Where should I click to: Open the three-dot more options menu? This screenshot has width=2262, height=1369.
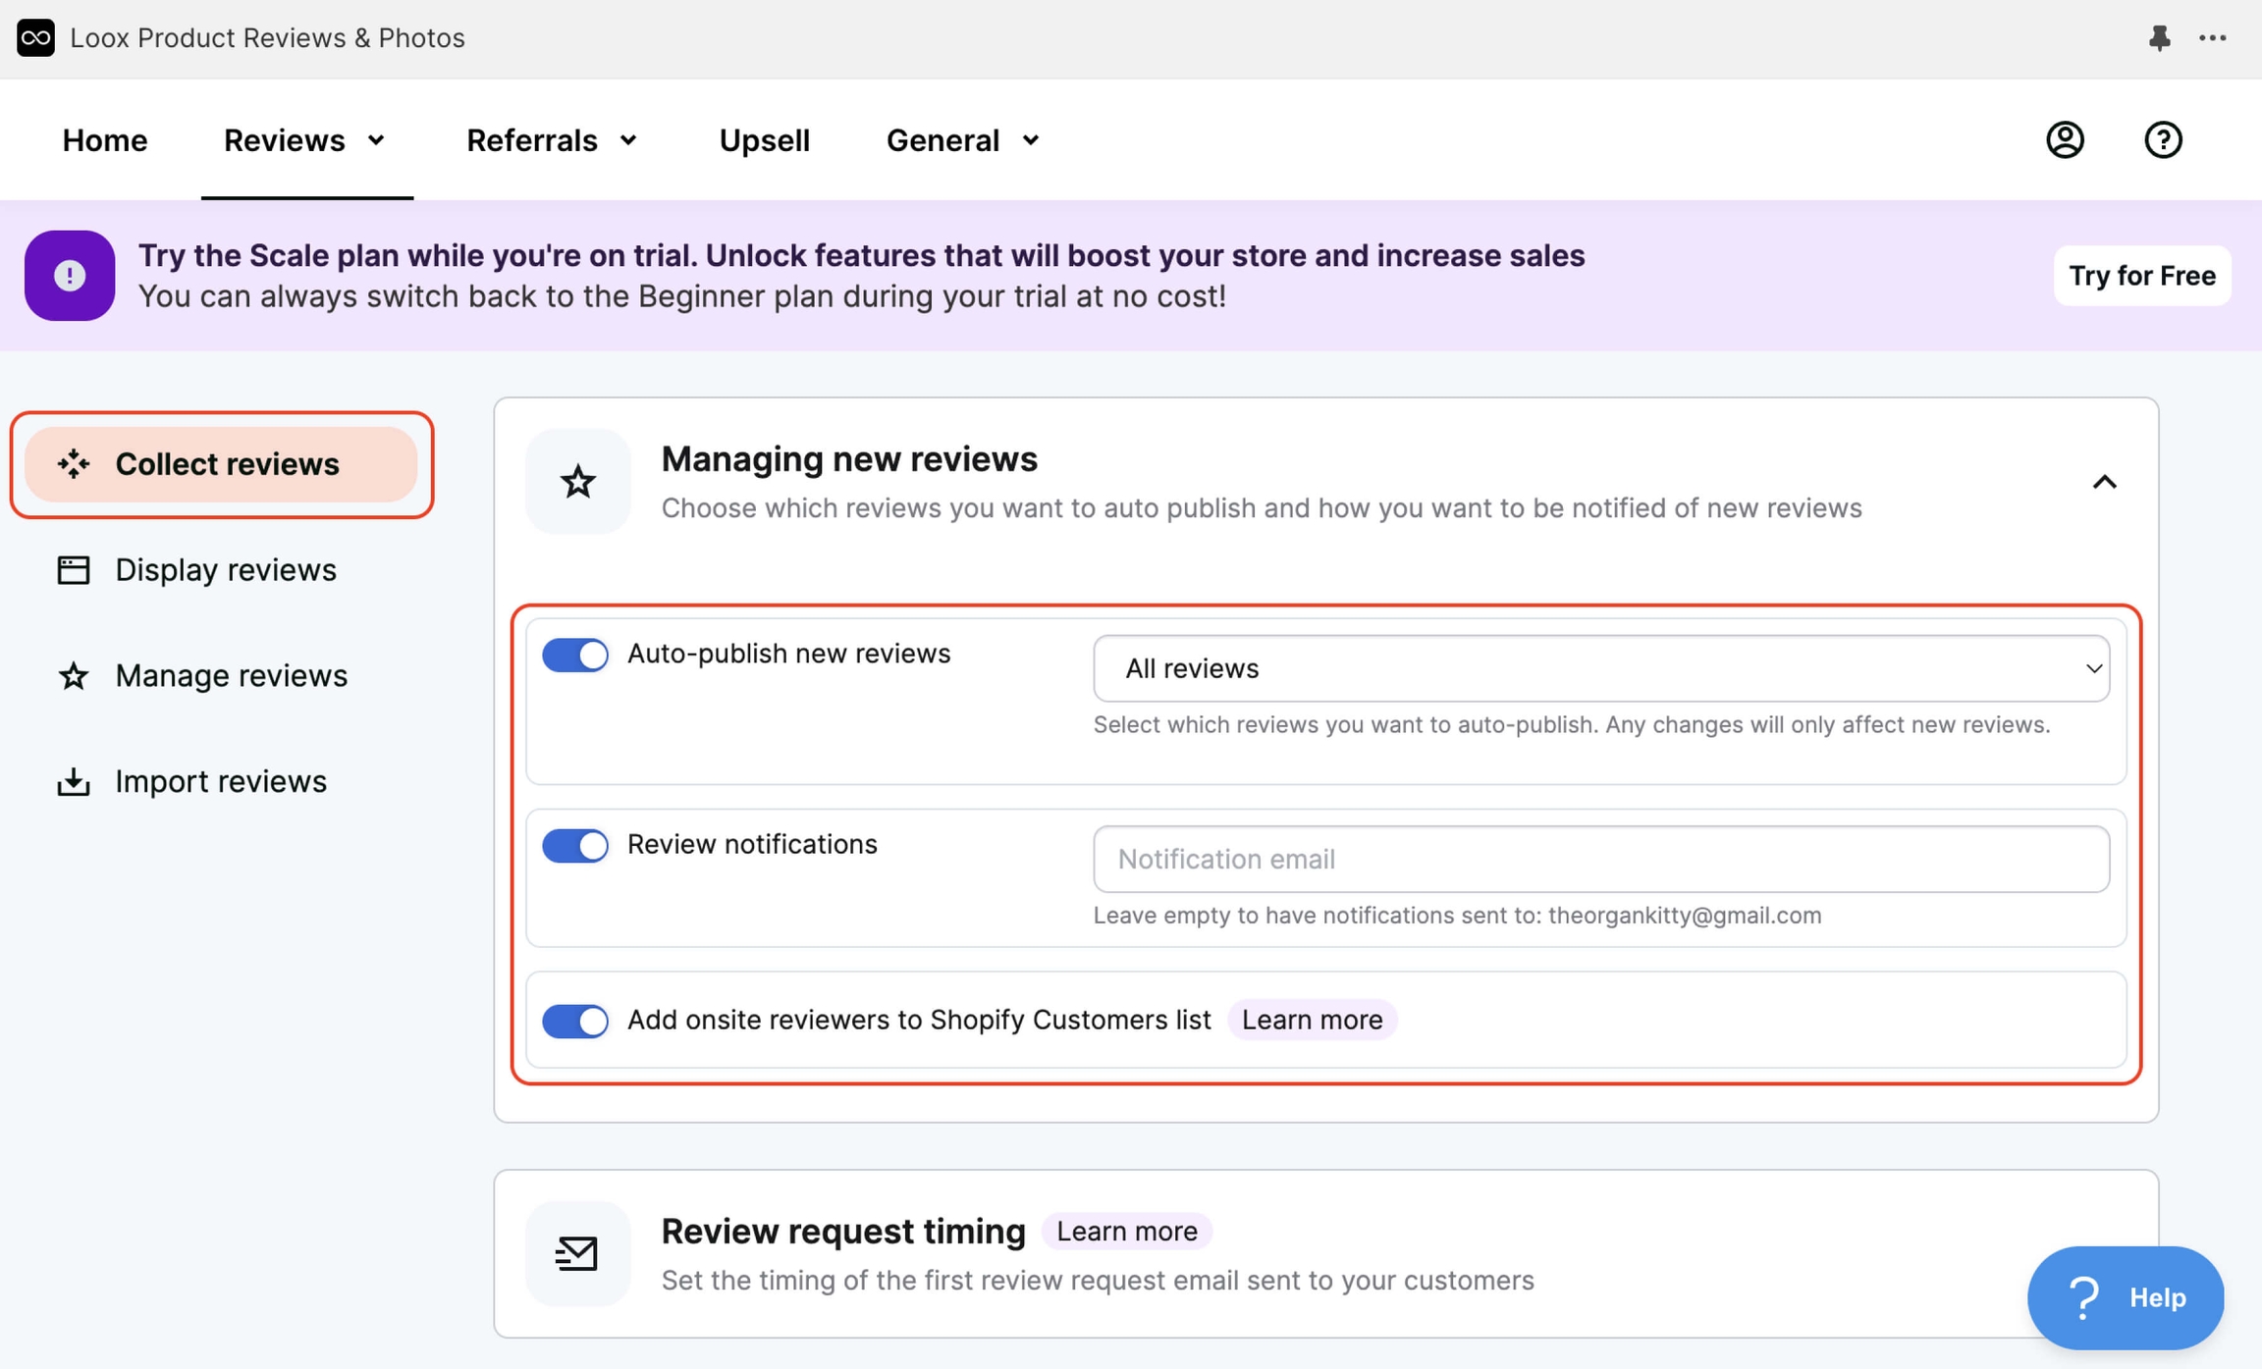click(x=2212, y=37)
